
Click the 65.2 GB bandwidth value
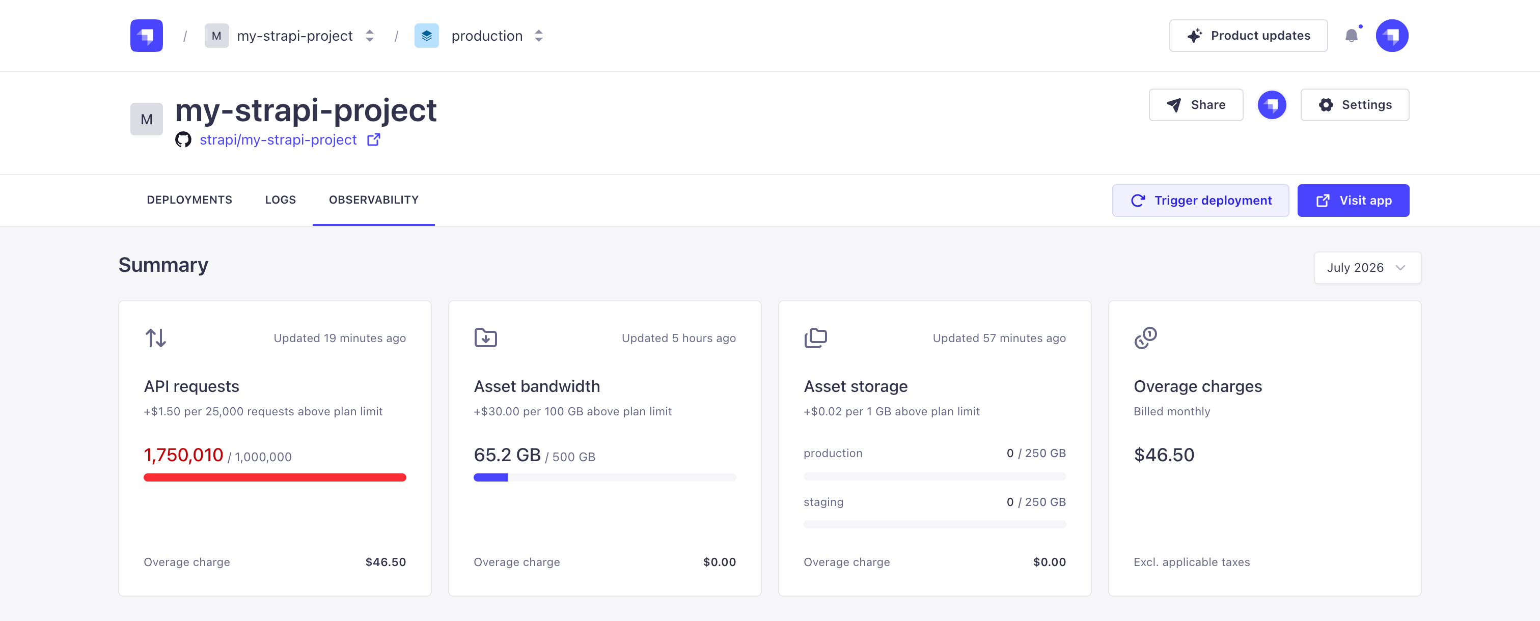point(507,456)
